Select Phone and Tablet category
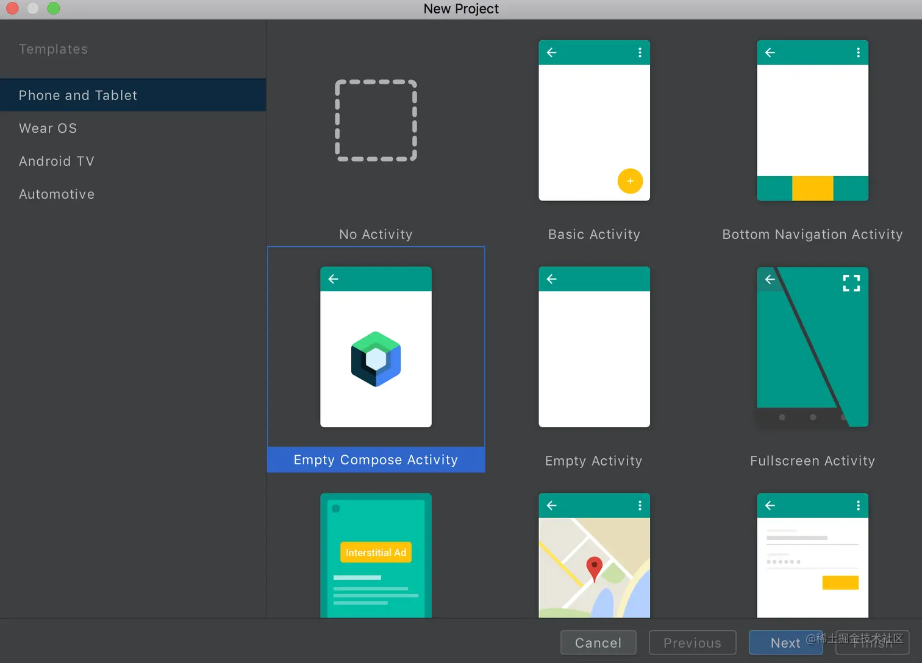Image resolution: width=922 pixels, height=663 pixels. [x=133, y=95]
